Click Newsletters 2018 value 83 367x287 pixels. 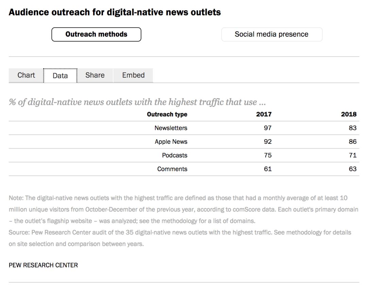(x=353, y=128)
